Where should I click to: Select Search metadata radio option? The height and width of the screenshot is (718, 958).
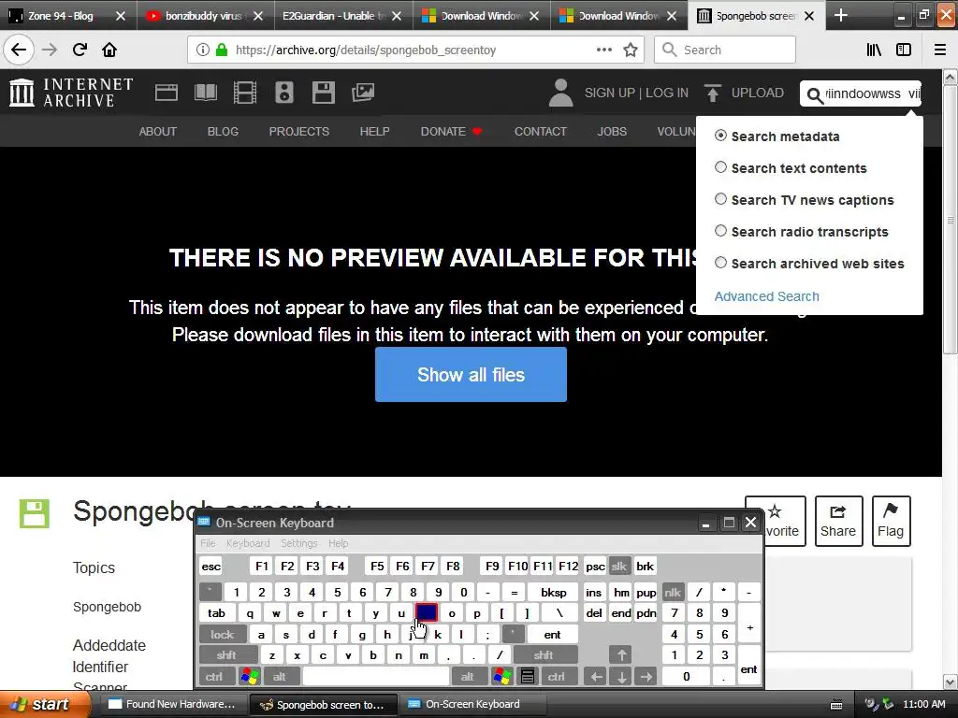[x=721, y=136]
